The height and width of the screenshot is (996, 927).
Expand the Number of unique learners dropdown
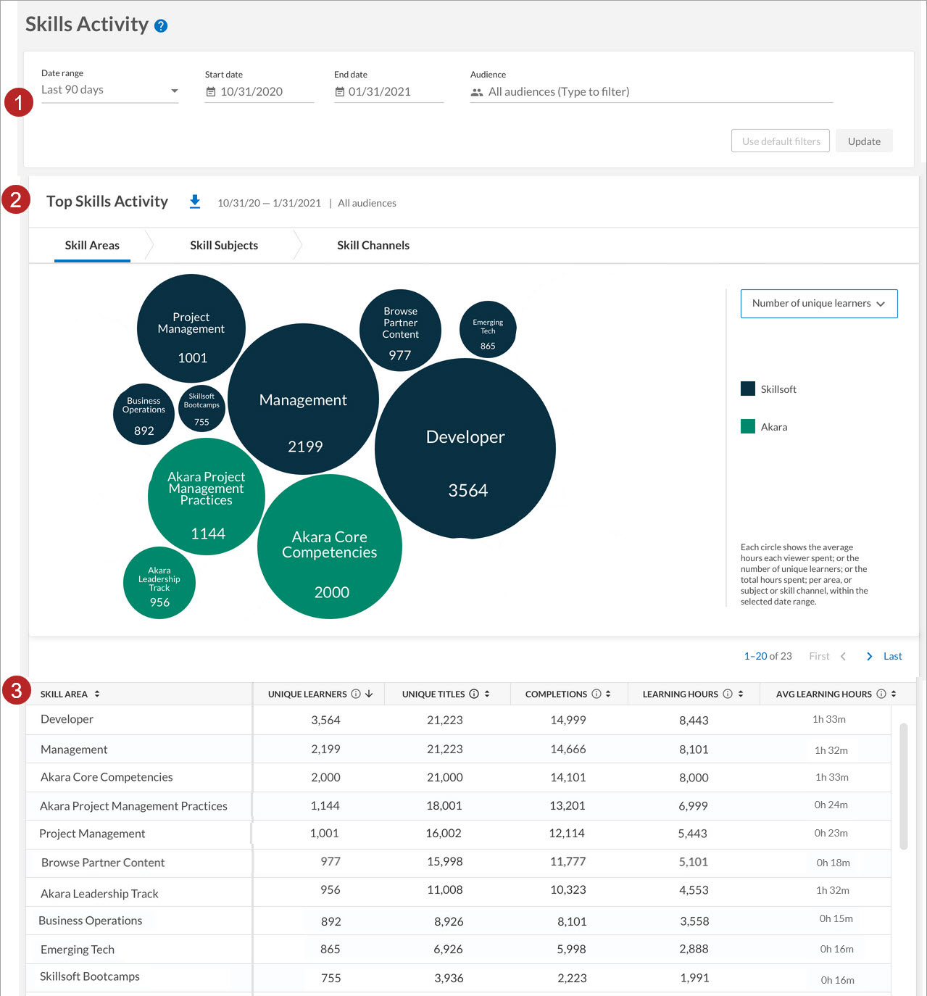click(818, 304)
